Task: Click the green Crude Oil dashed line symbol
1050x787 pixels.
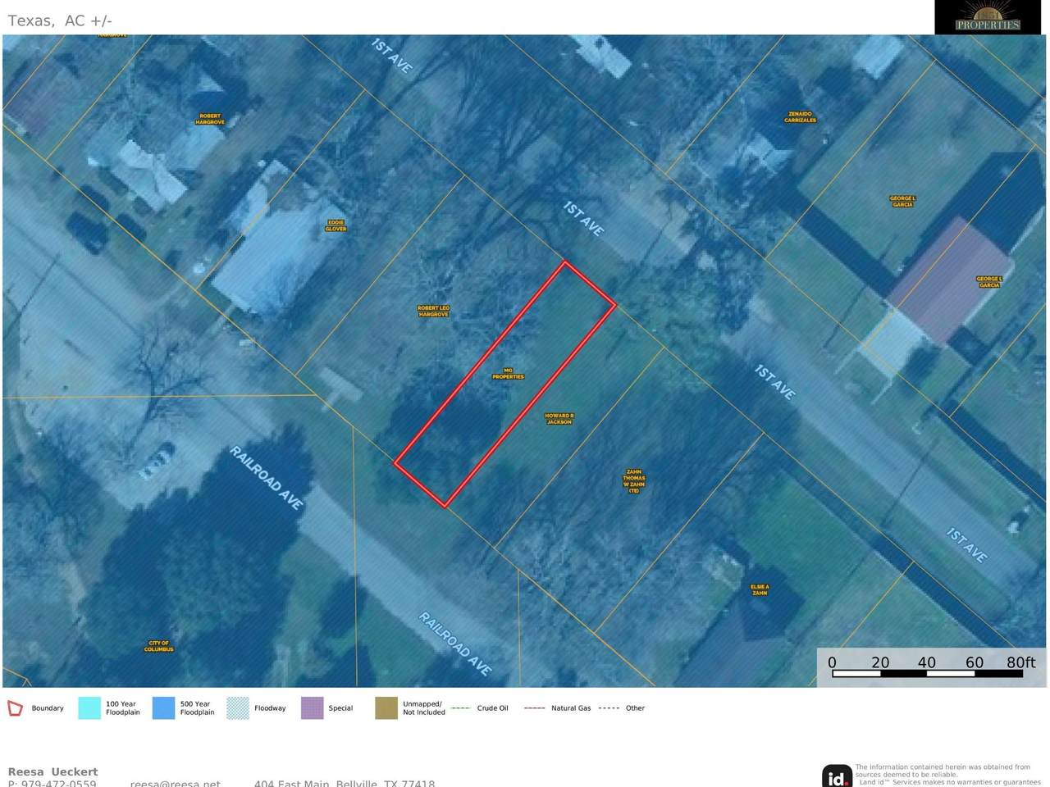Action: tap(460, 708)
